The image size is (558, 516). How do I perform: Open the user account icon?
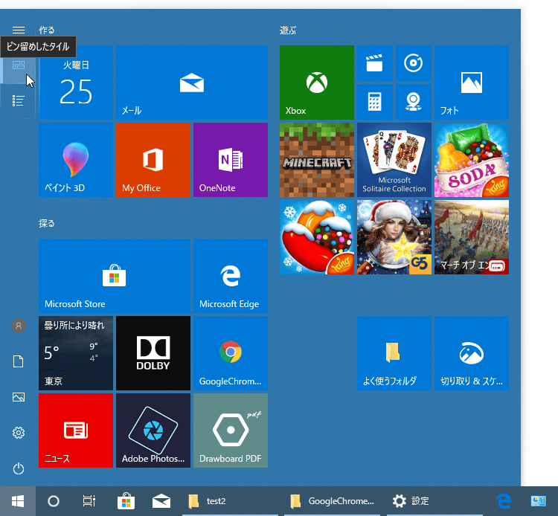[19, 326]
